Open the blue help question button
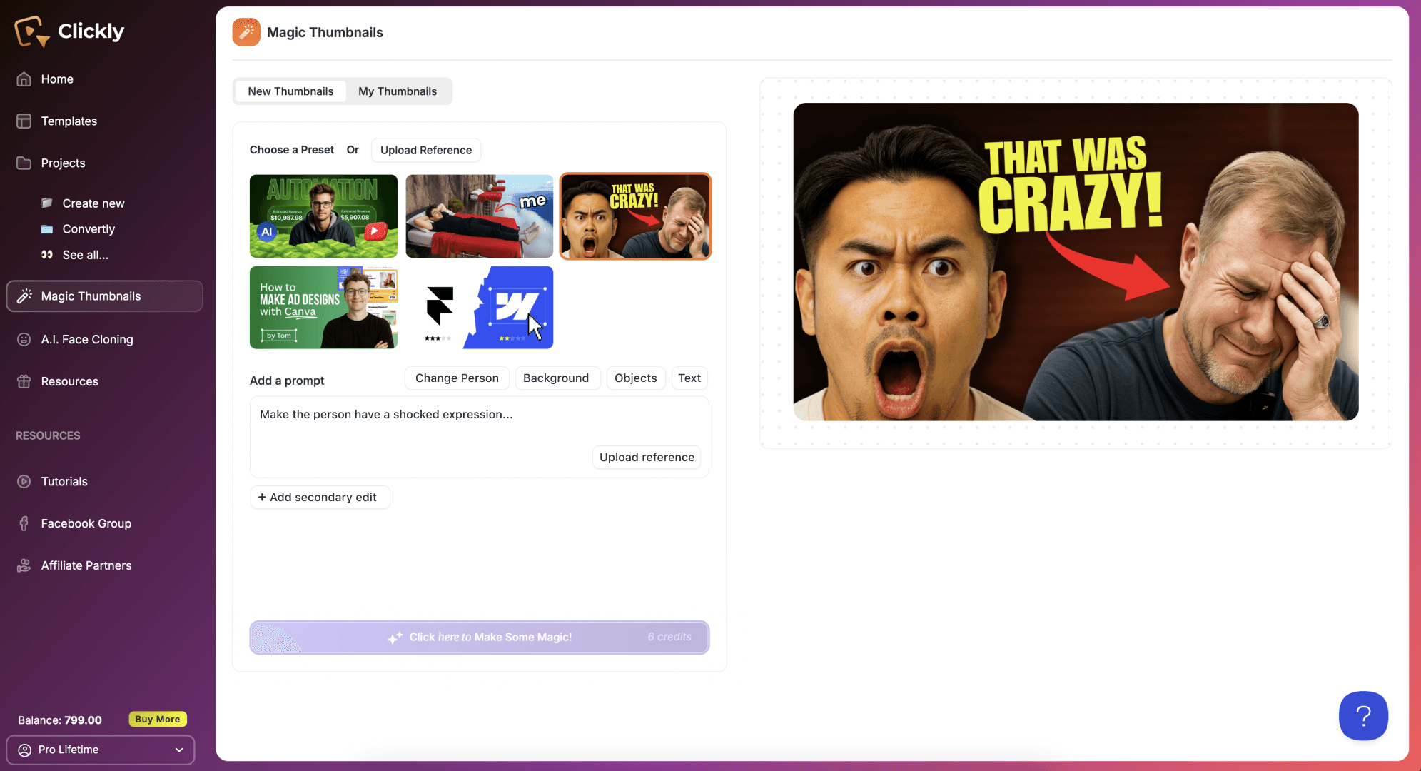Screen dimensions: 1421x771 tap(1362, 715)
